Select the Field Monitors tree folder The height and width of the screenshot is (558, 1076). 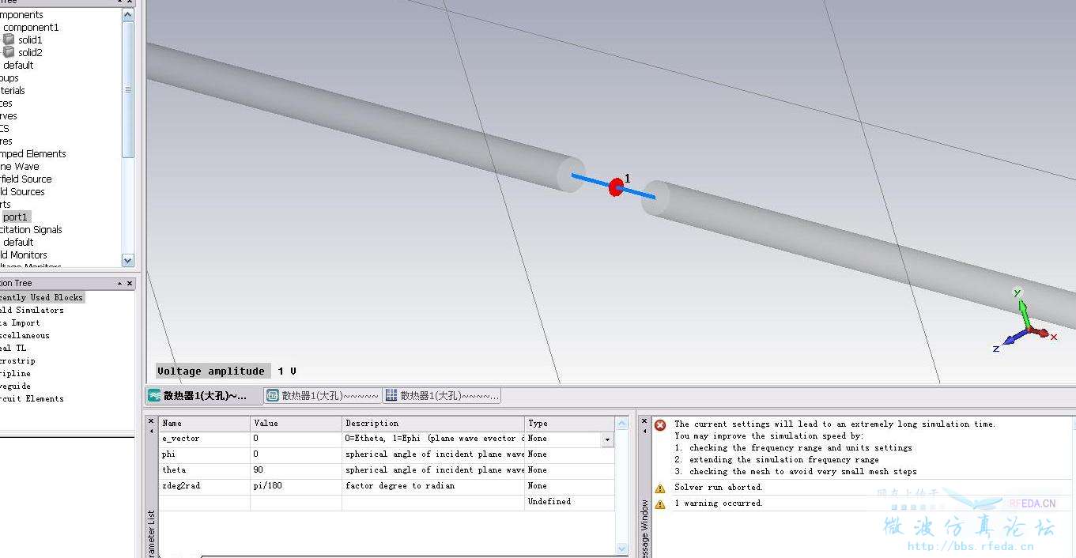pos(24,254)
